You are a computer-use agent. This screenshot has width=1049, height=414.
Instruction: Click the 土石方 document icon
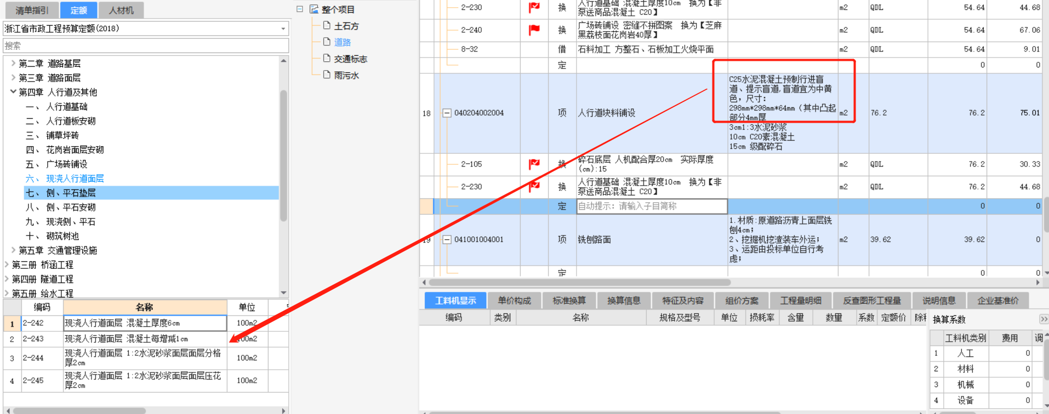click(x=327, y=25)
